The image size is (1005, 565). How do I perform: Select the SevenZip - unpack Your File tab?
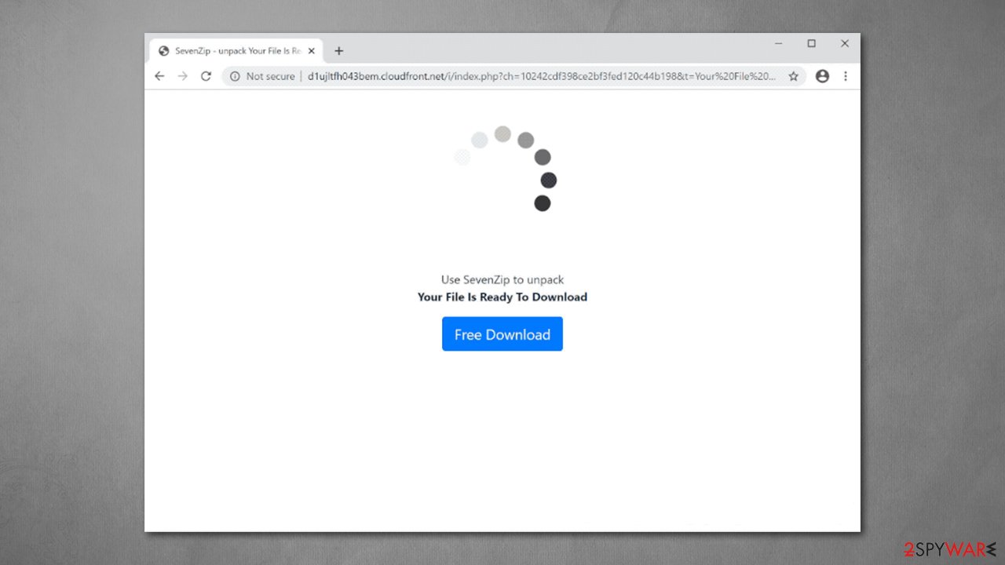pos(236,51)
